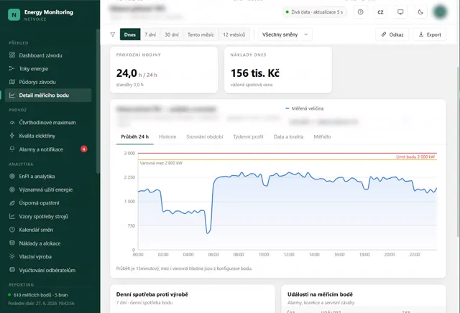Select the Dnes time range

130,34
